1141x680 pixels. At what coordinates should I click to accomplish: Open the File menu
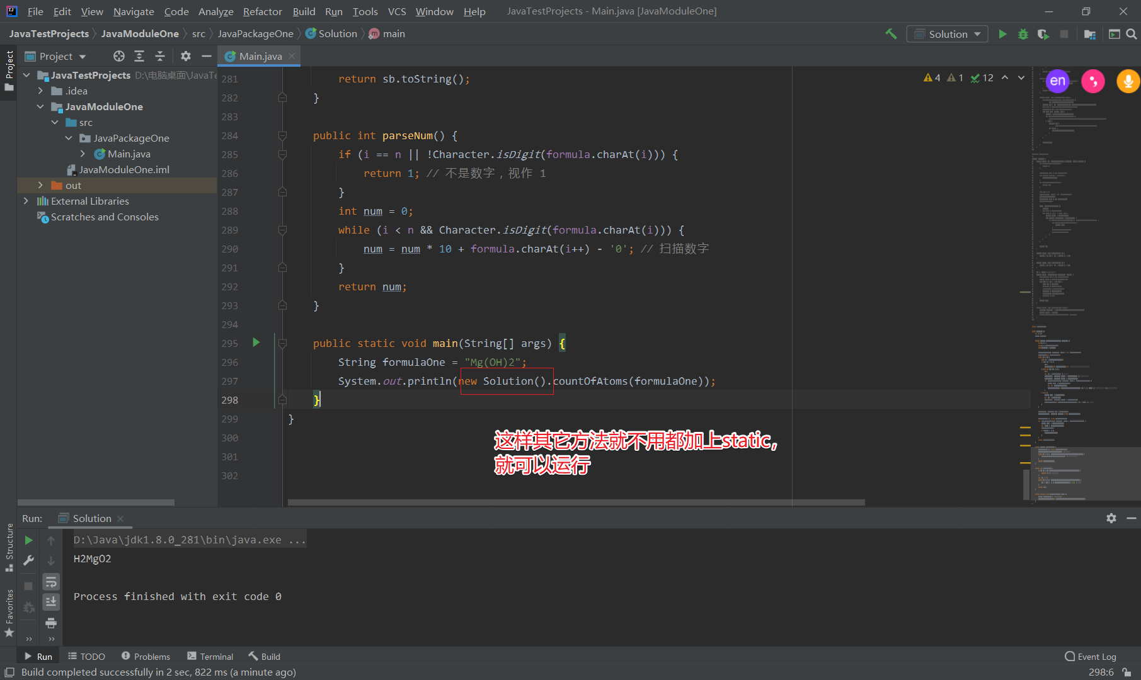tap(35, 11)
